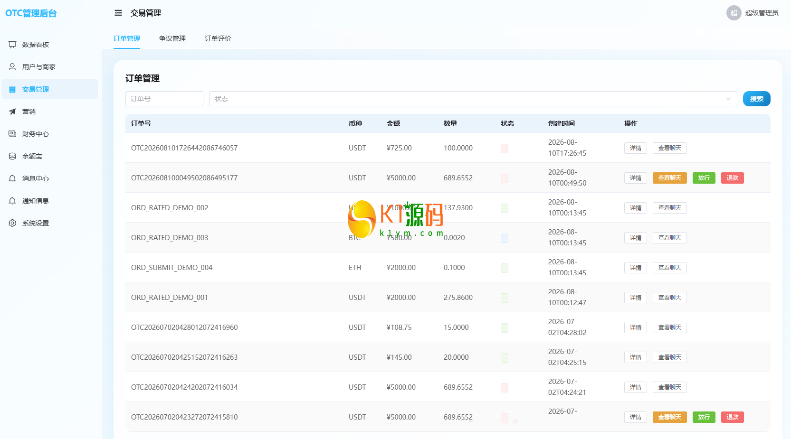The width and height of the screenshot is (791, 439).
Task: Click the 订单号 column header
Action: click(141, 123)
